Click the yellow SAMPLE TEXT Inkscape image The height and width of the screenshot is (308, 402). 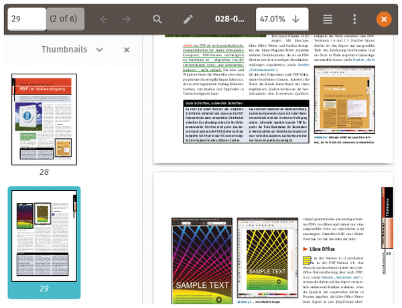point(267,258)
